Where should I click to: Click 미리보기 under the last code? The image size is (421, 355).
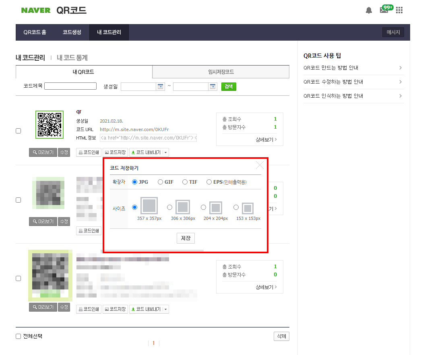pyautogui.click(x=43, y=307)
